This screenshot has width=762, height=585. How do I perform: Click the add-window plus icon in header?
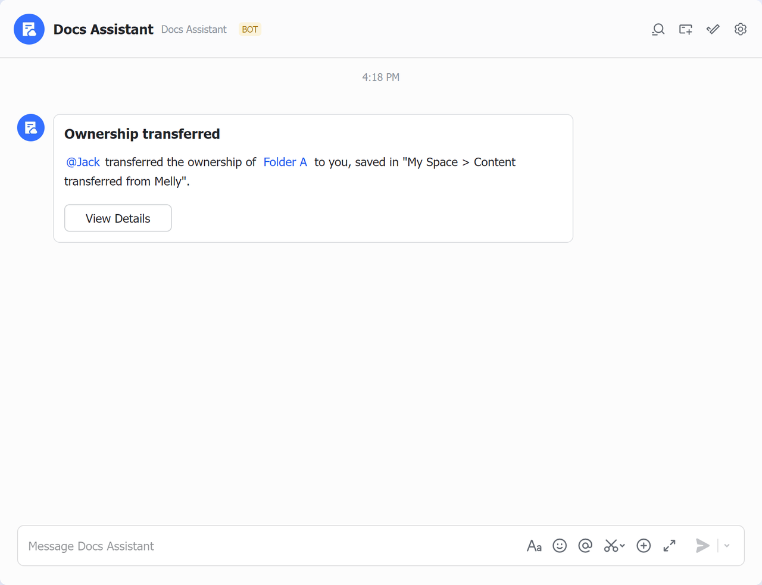685,29
